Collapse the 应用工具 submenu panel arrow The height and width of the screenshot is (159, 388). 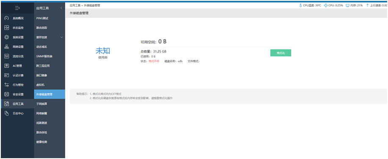(x=61, y=8)
